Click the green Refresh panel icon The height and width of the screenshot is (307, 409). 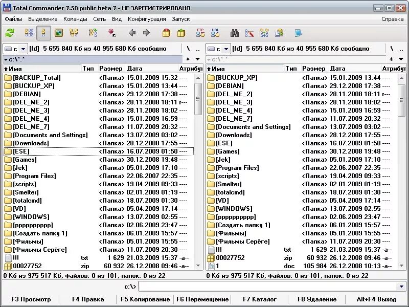(x=10, y=33)
